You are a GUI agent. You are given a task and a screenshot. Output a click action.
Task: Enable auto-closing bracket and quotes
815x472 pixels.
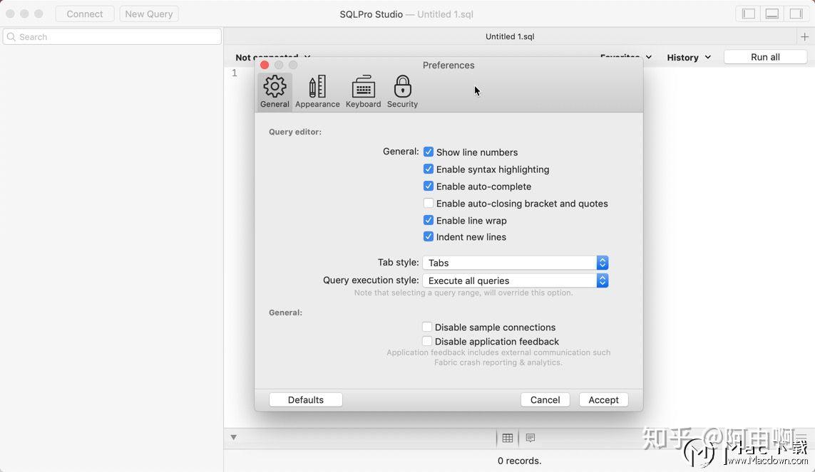click(429, 203)
